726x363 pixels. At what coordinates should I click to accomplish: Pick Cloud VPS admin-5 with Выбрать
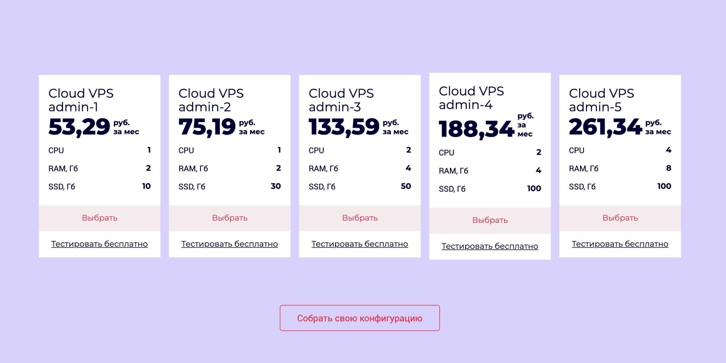(620, 218)
